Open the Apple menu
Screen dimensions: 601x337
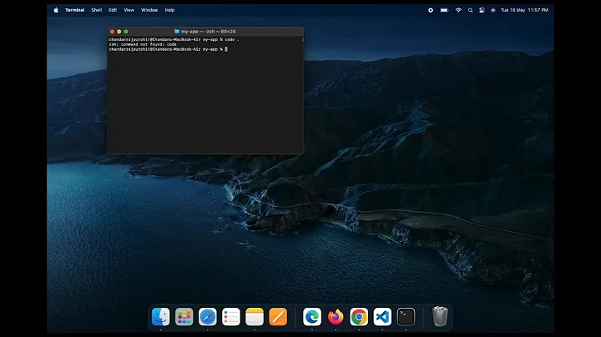(56, 10)
